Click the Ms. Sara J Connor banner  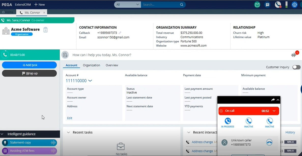[37, 20]
